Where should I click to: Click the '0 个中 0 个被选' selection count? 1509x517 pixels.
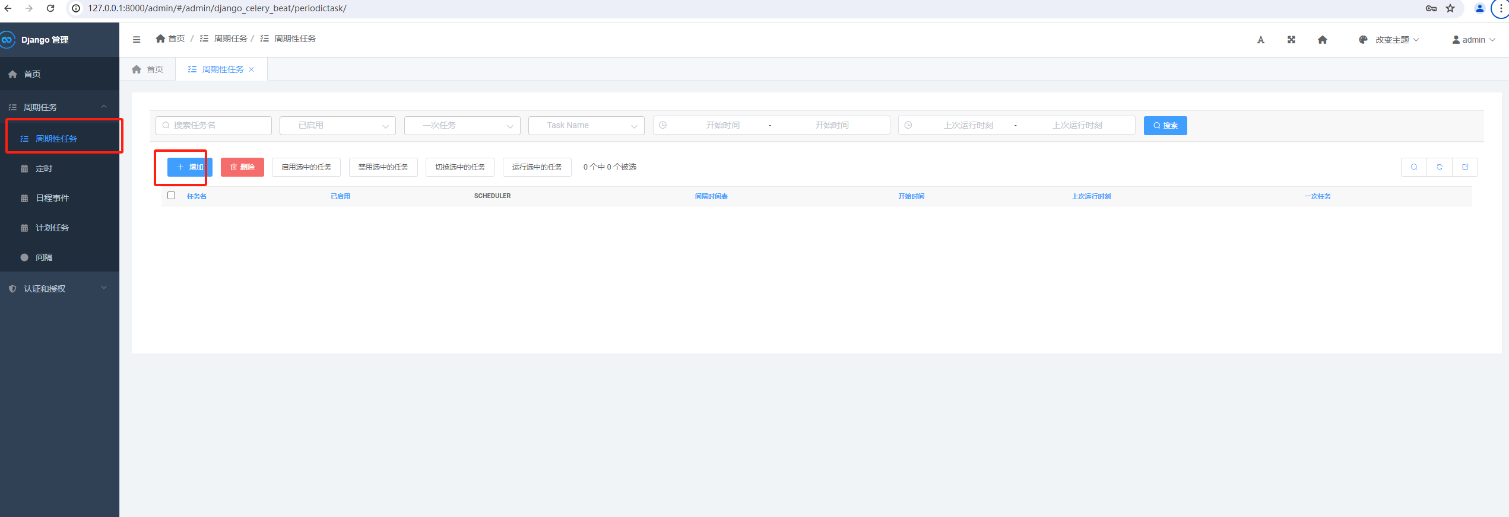(610, 167)
